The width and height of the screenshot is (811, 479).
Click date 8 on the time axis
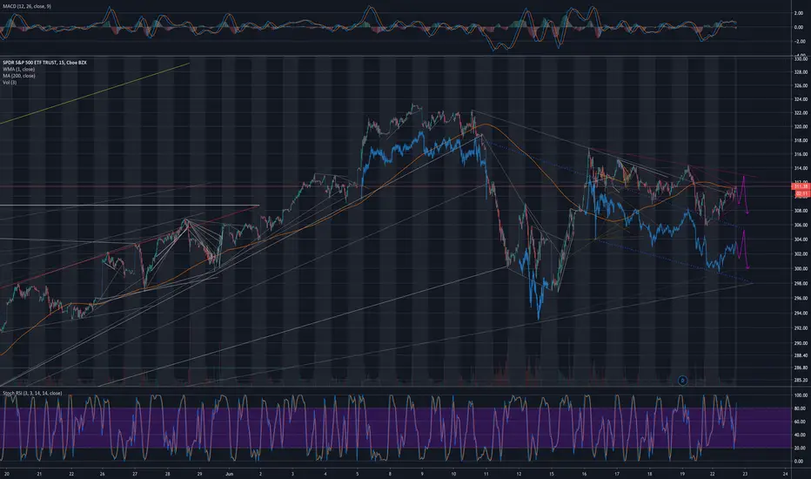390,473
